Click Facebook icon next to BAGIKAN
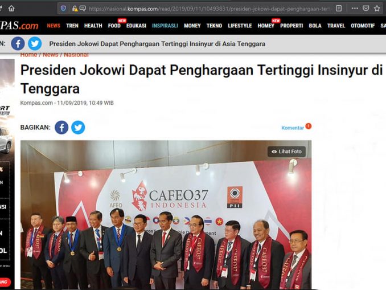Viewport: 386px width, 290px height. point(61,128)
